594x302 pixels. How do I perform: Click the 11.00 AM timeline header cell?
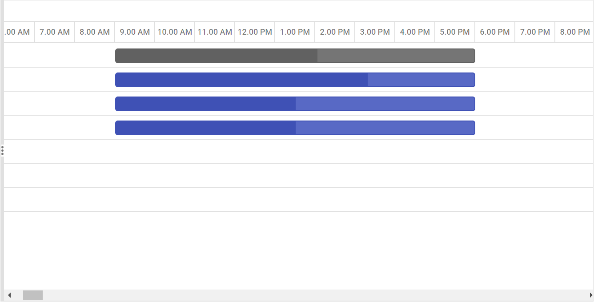215,32
